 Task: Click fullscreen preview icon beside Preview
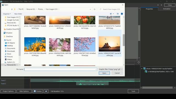pos(46,91)
